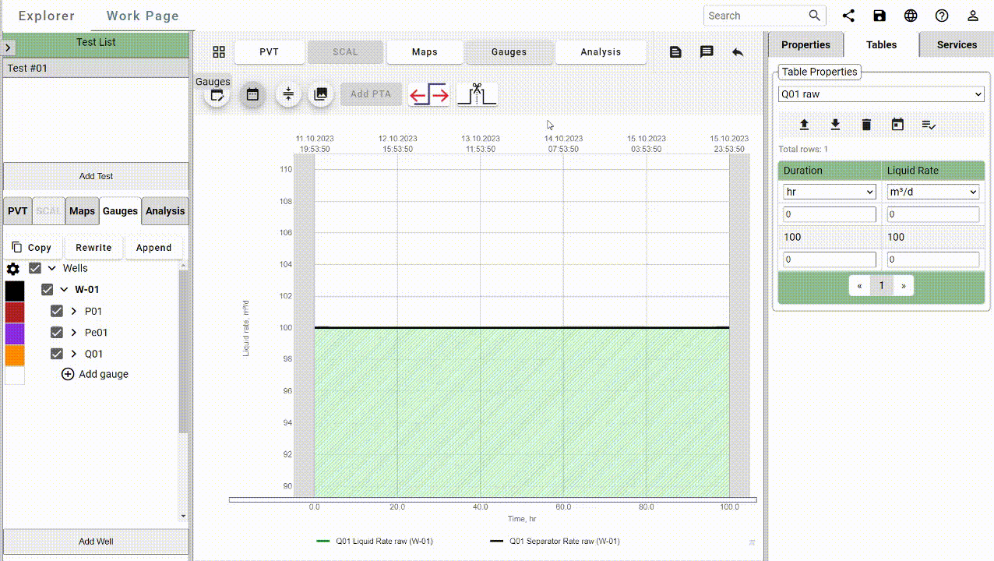Open the m³/d liquid rate unit dropdown
The image size is (994, 561).
point(933,192)
